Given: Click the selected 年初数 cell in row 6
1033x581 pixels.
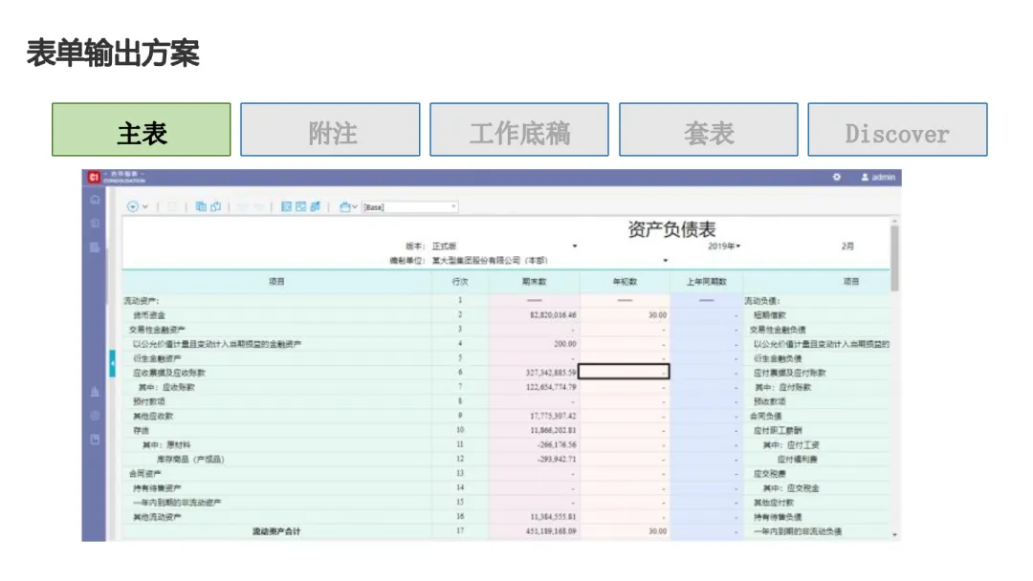Looking at the screenshot, I should click(624, 372).
